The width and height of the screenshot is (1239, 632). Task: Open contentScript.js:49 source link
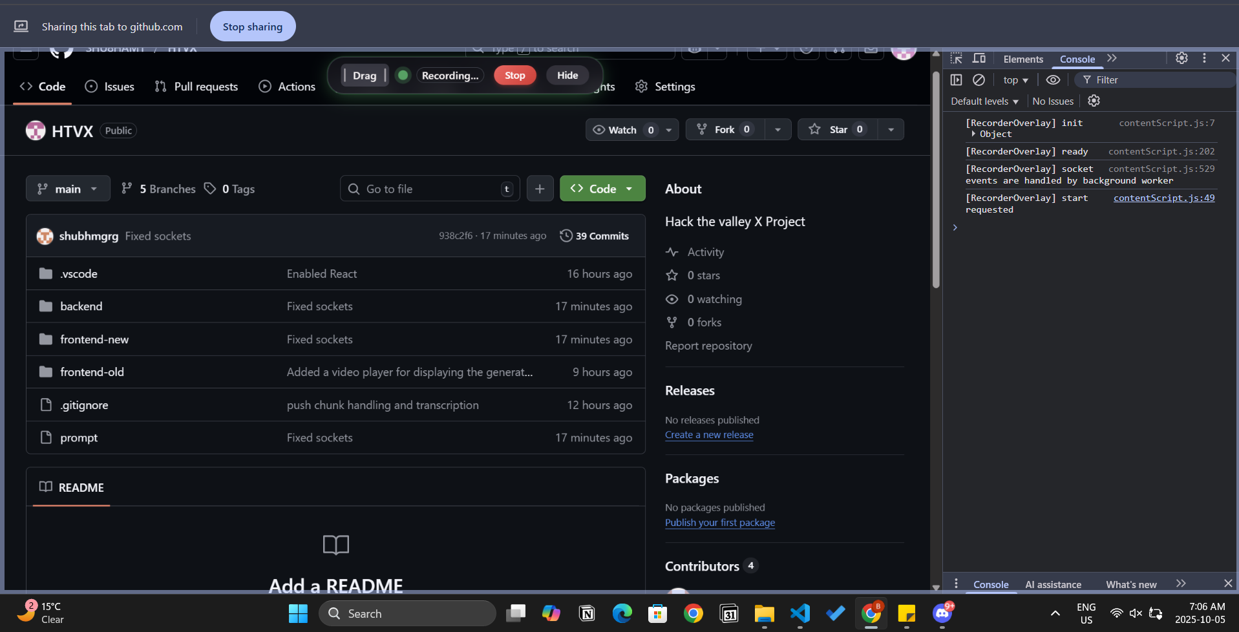(x=1164, y=198)
